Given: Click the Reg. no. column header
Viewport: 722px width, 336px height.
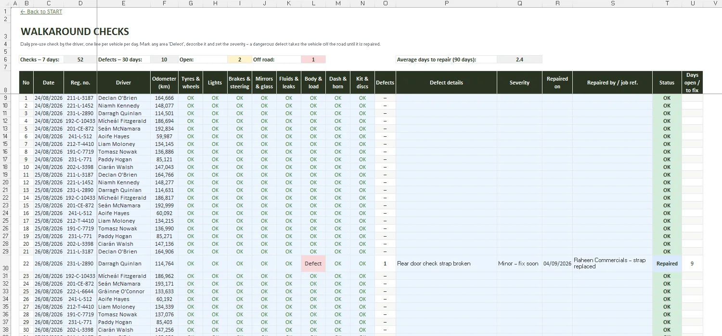Looking at the screenshot, I should (x=80, y=83).
